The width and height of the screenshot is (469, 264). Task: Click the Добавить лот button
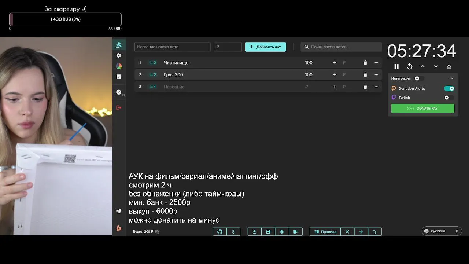point(266,47)
